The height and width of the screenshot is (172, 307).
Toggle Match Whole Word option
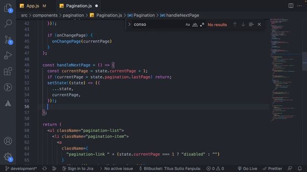click(195, 24)
